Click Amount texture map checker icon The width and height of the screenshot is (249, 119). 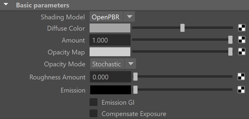coord(242,40)
